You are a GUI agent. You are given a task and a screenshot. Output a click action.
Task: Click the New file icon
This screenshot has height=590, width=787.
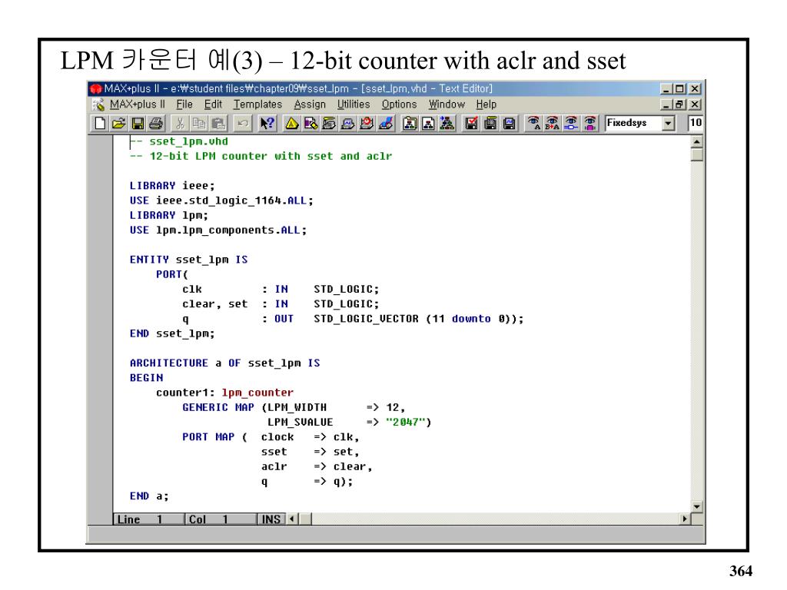tap(100, 123)
